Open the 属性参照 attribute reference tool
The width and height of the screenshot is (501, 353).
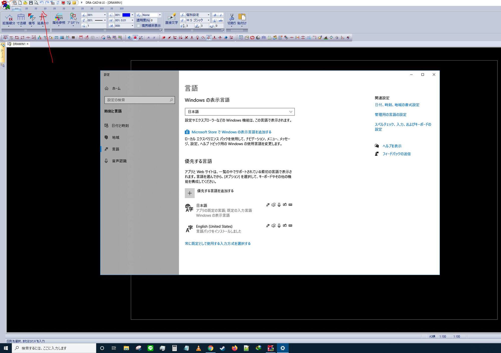click(x=59, y=19)
